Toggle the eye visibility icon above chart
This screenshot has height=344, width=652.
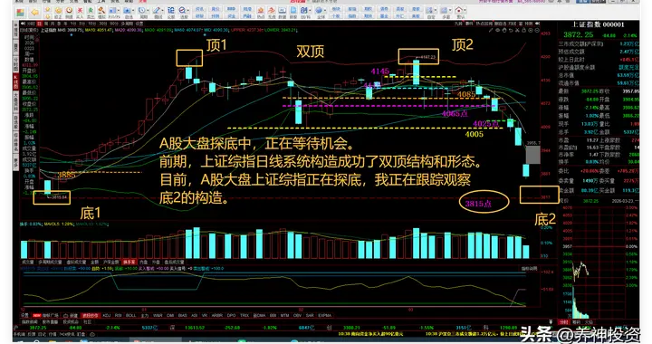(x=498, y=31)
